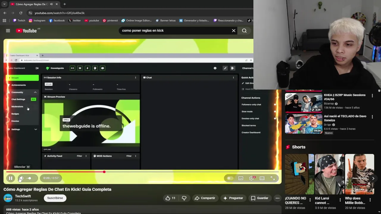
Task: Clear the search text with the X
Action: (x=234, y=30)
